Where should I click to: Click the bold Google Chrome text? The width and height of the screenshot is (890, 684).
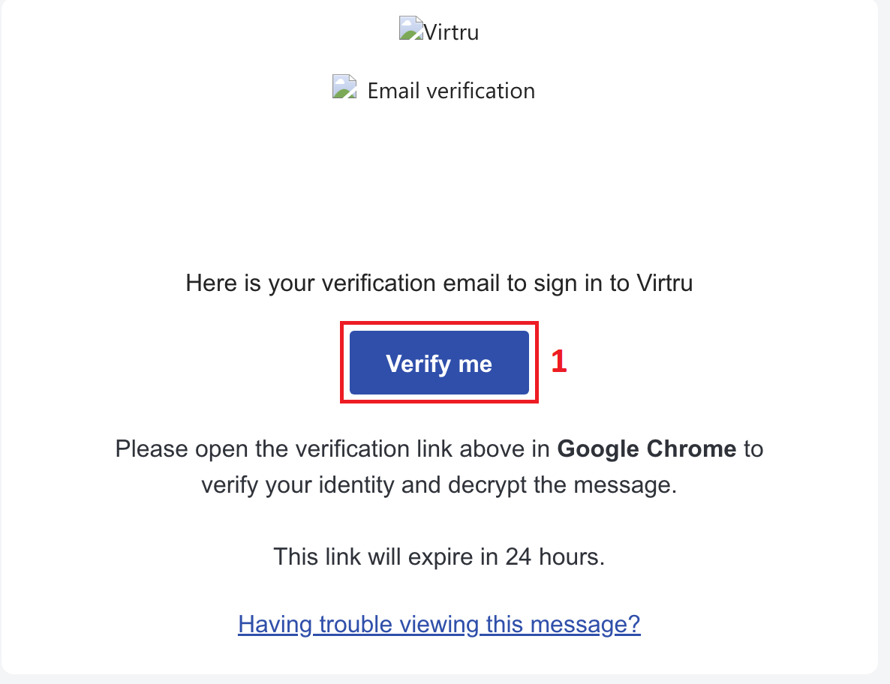[647, 448]
